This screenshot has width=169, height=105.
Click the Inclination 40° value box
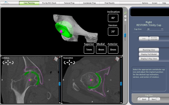[113, 18]
